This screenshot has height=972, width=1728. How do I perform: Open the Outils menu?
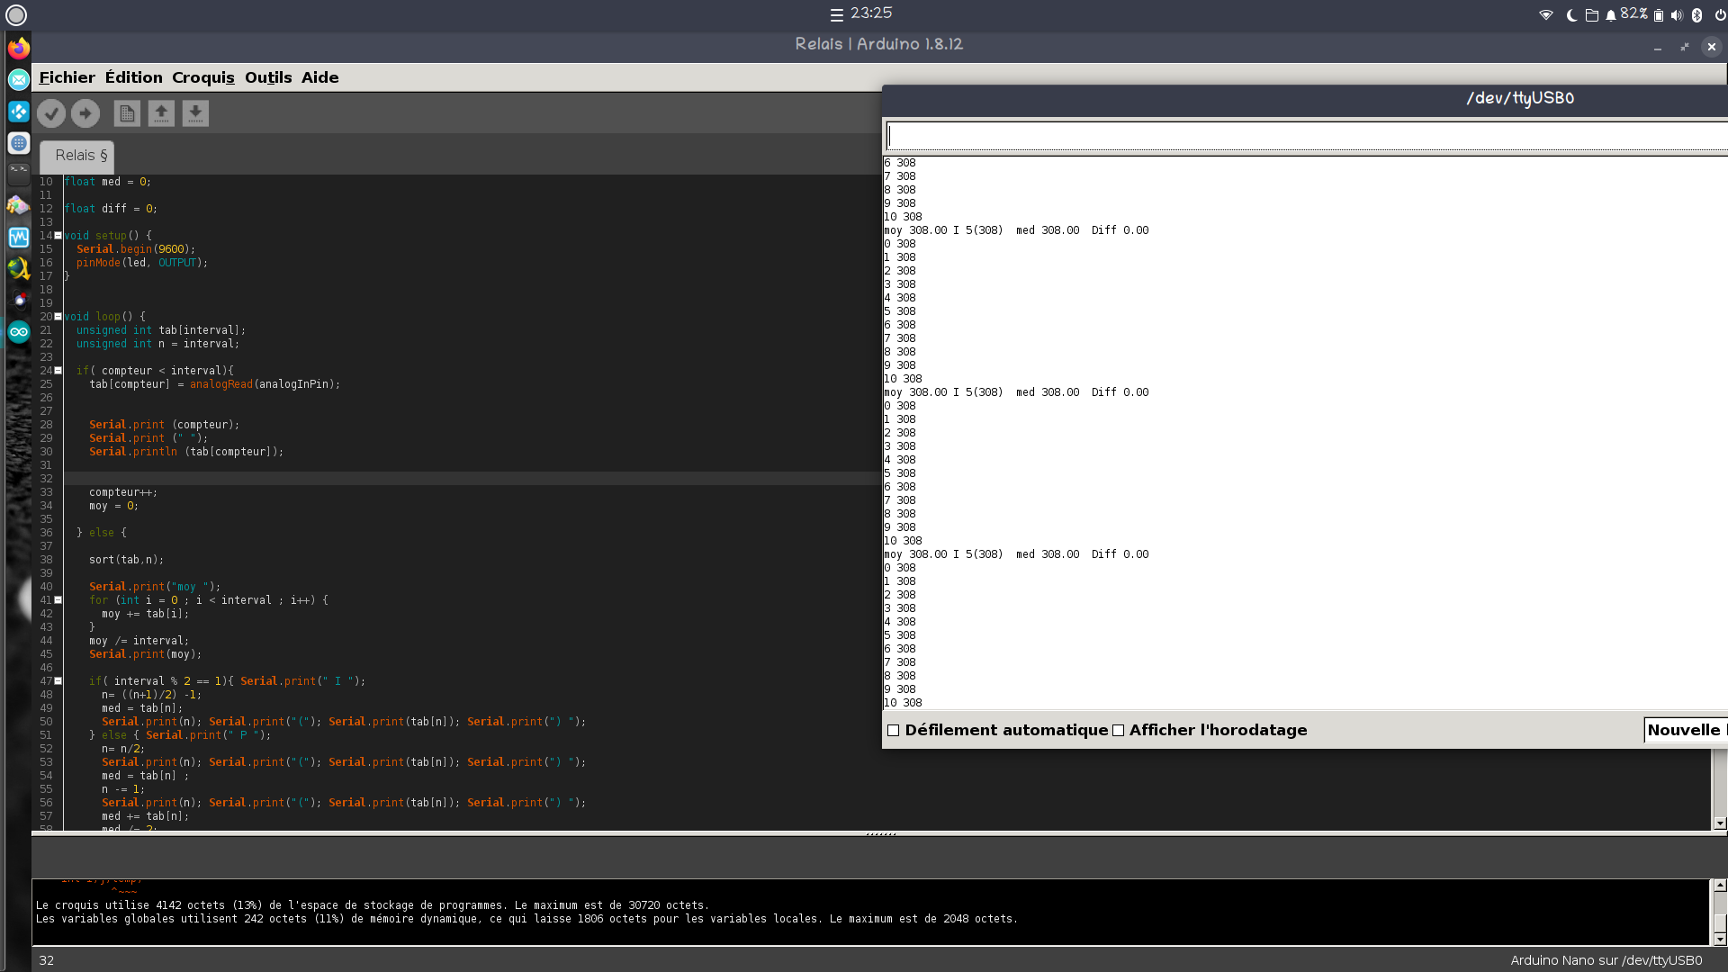click(267, 77)
